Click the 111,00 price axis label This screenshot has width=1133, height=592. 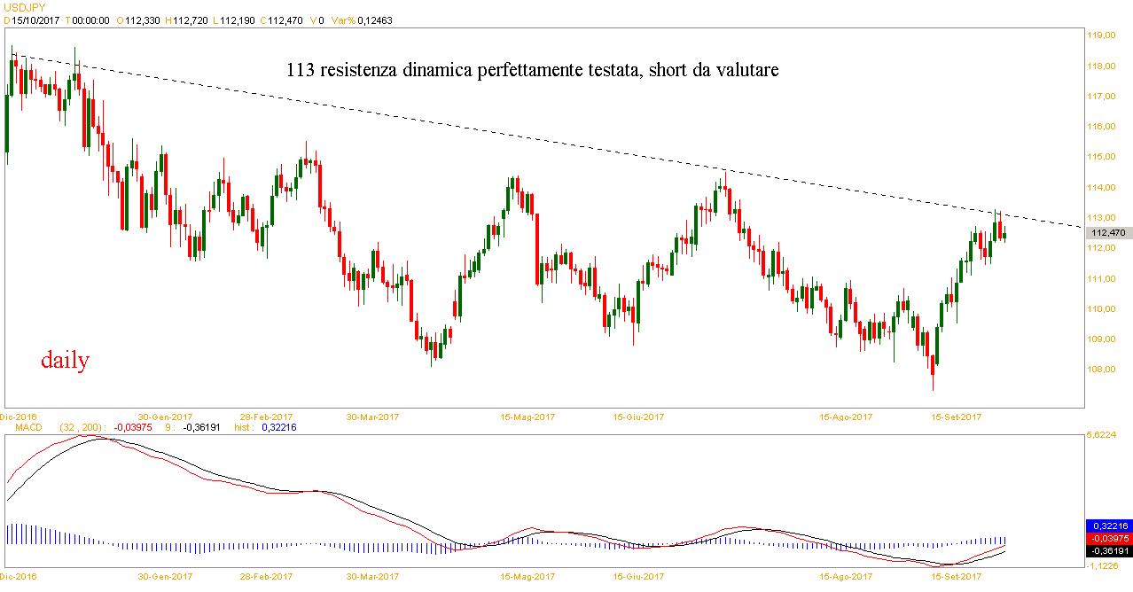tap(1101, 279)
